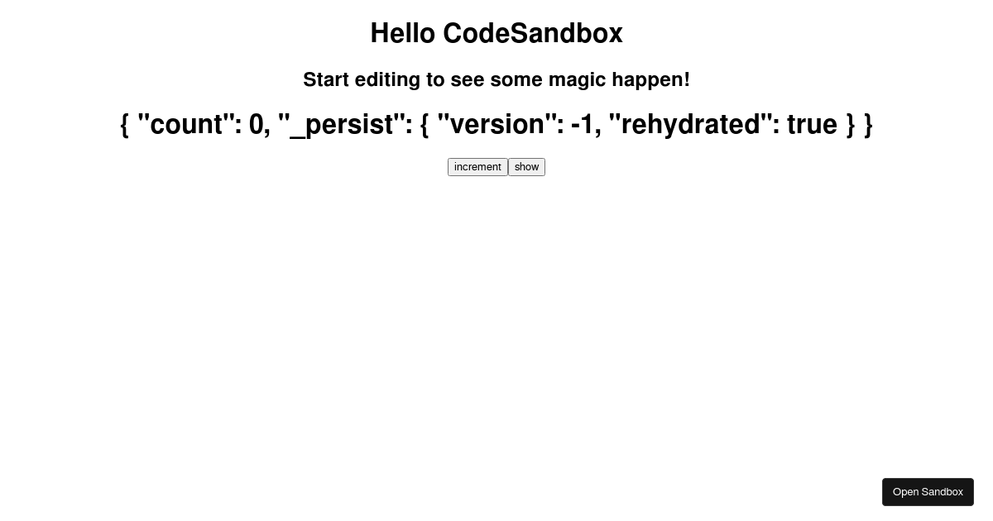Click the last closing curly brace of JSON
Screen dimensions: 993x521
(x=868, y=124)
